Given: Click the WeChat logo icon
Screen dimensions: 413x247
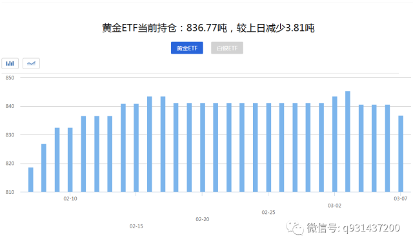Looking at the screenshot, I should (295, 228).
